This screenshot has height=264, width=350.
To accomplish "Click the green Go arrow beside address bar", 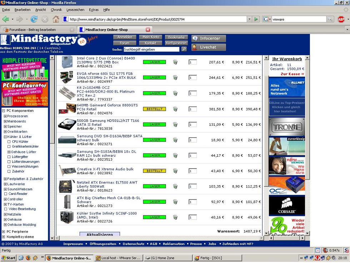I will 256,19.
